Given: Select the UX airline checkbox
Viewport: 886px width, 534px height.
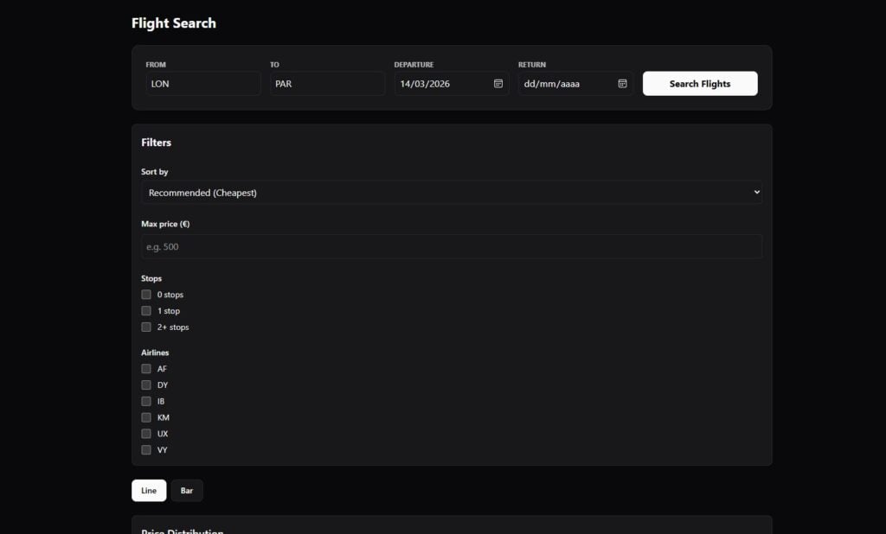Looking at the screenshot, I should pyautogui.click(x=146, y=434).
